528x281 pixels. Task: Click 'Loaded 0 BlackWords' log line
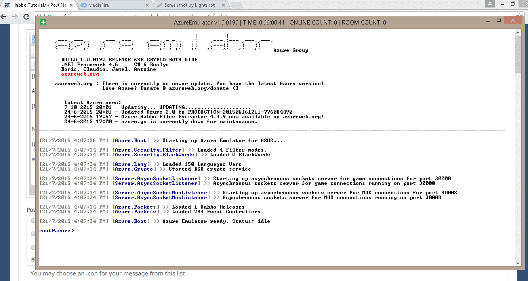click(154, 155)
